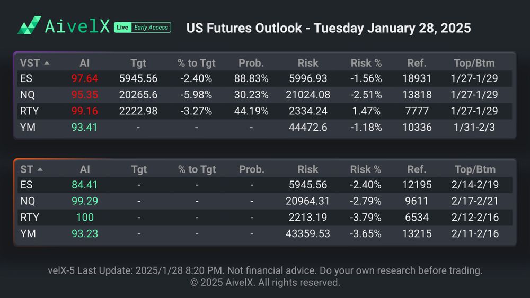The image size is (530, 298).
Task: Toggle VST column sort arrow
Action: coord(47,63)
